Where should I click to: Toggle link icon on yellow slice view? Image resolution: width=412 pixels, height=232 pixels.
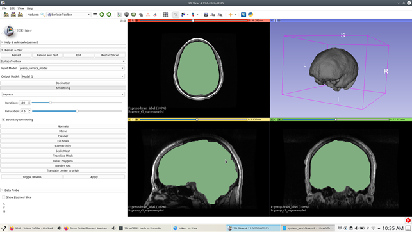point(136,120)
